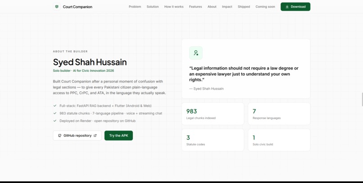Viewport: 363px width, 183px height.
Task: Click checkmark icon beside Full-stack FastAPI line
Action: [x=55, y=105]
